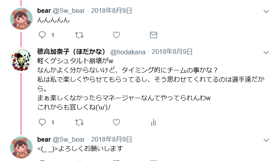Retweet the tweet by @hodakana

[79, 122]
